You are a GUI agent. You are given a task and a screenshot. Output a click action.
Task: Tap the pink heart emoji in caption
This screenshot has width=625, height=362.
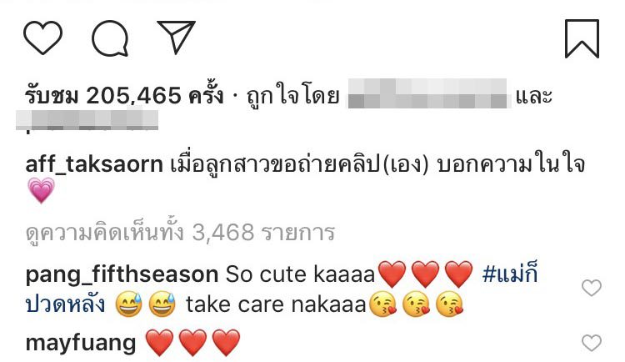click(x=41, y=190)
